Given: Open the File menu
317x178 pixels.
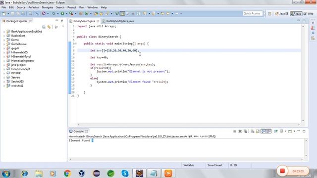Looking at the screenshot, I should tap(3, 7).
